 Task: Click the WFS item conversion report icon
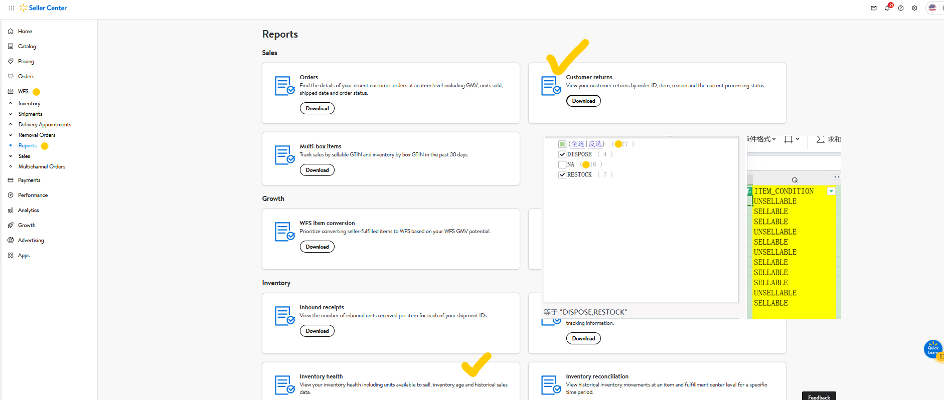pyautogui.click(x=284, y=232)
